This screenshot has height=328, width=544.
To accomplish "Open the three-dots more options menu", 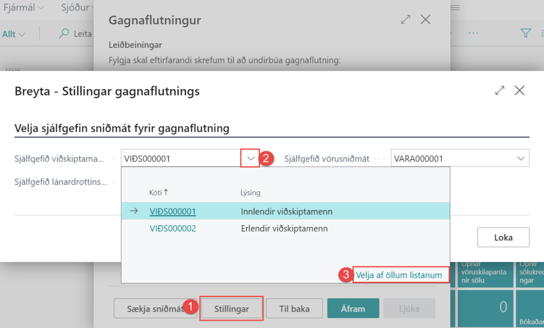I will point(473,33).
